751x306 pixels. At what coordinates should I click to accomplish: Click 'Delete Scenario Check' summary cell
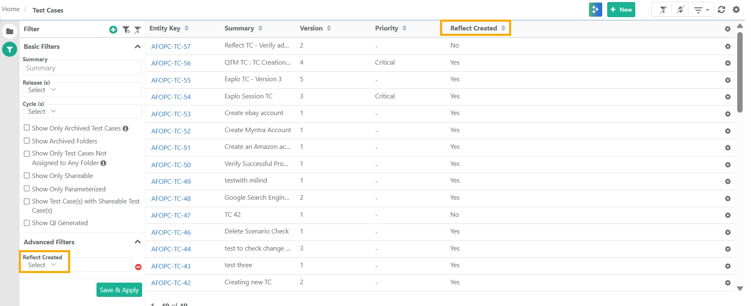(x=257, y=231)
